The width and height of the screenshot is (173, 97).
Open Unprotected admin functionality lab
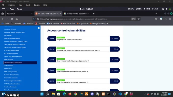point(70,40)
